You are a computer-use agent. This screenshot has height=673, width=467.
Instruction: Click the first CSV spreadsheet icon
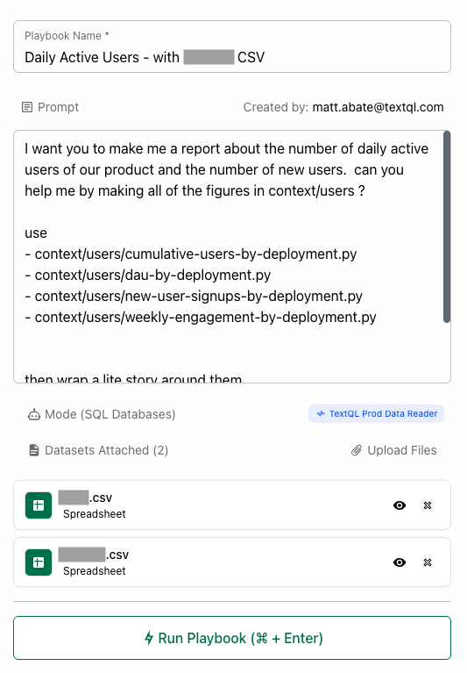click(39, 505)
